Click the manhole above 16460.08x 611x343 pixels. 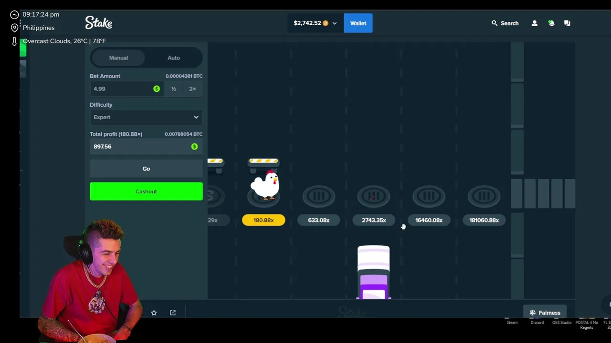tap(429, 196)
